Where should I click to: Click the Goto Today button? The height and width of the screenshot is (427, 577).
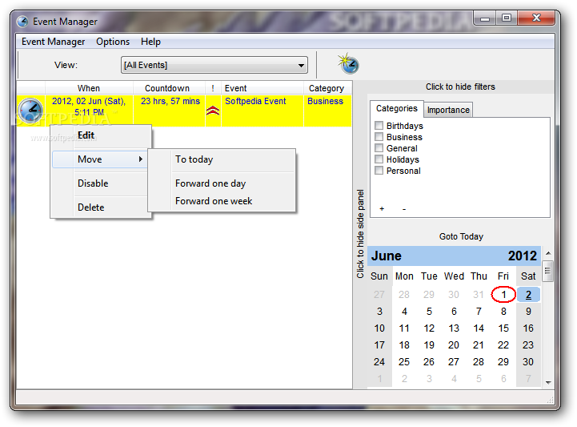point(461,236)
